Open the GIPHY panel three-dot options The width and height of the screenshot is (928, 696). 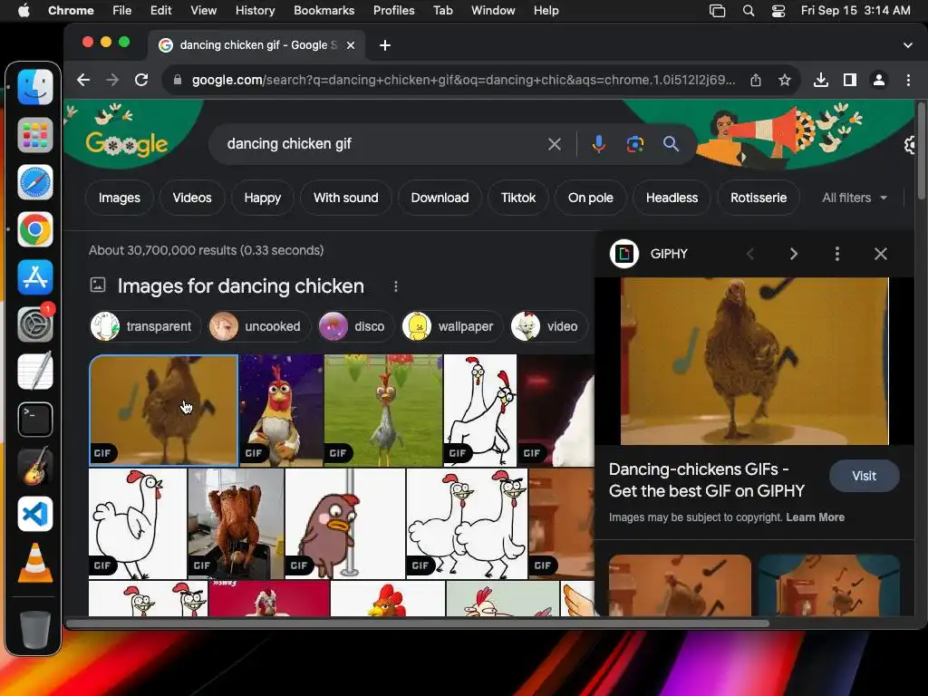(x=836, y=254)
